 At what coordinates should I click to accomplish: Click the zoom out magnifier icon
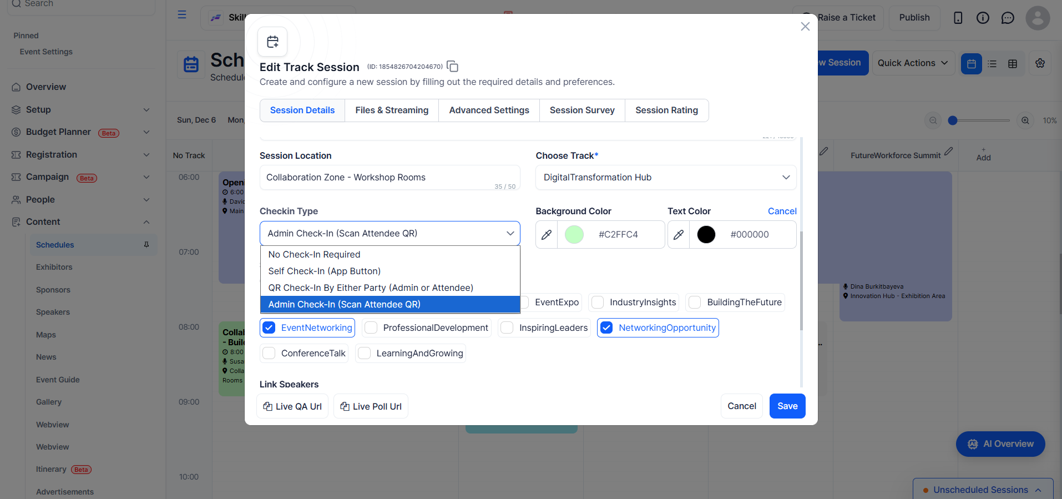tap(933, 120)
